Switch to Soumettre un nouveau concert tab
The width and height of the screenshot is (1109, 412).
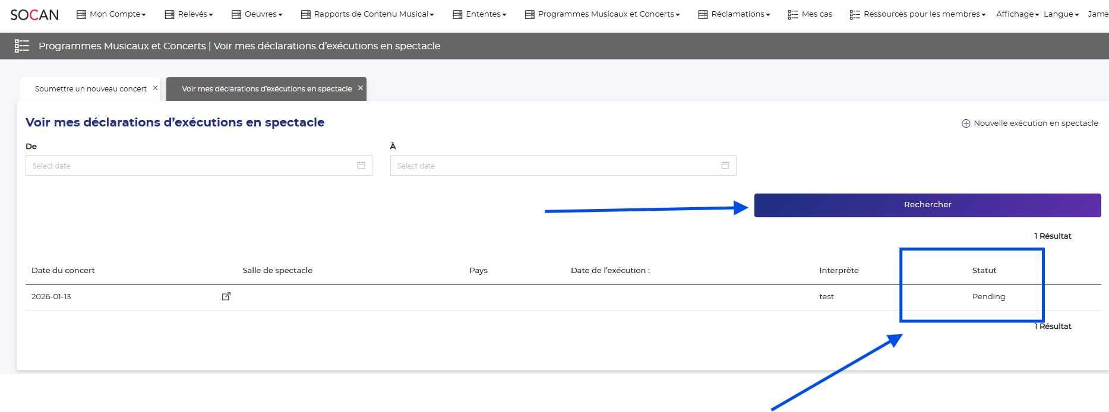coord(90,89)
